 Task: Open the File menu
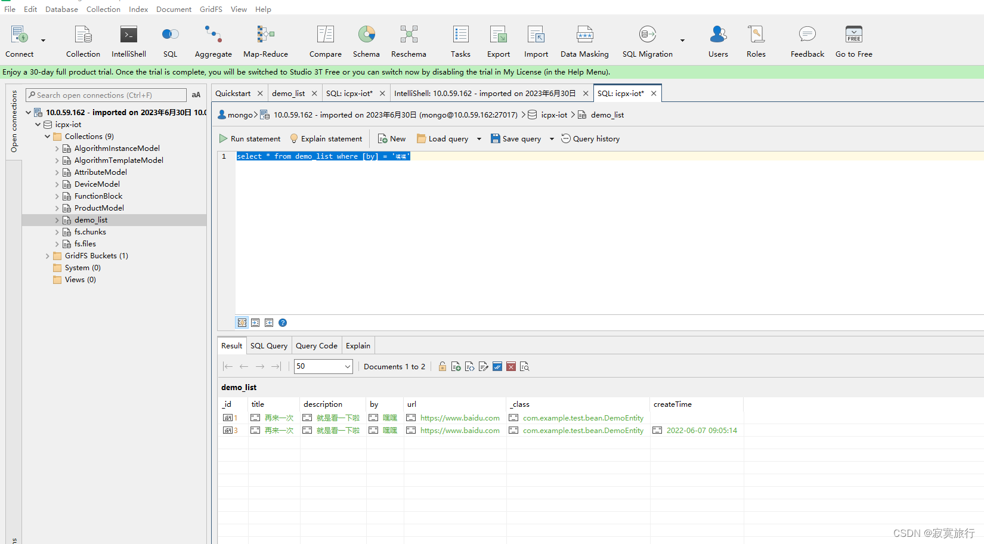(10, 9)
